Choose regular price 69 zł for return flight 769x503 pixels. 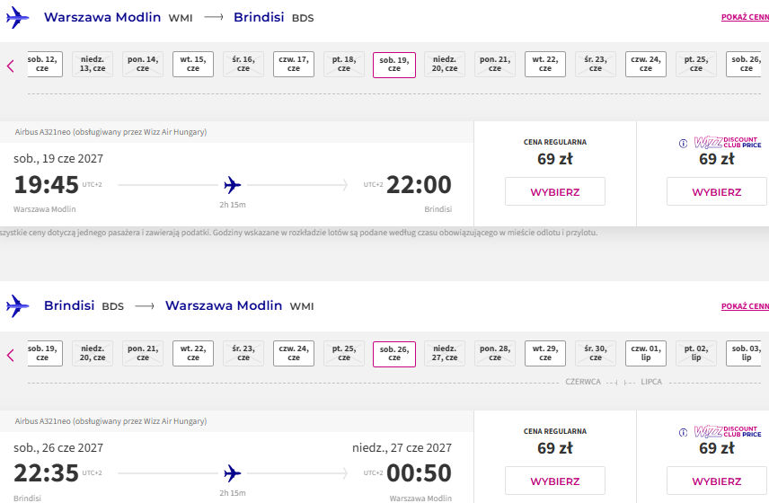click(555, 481)
